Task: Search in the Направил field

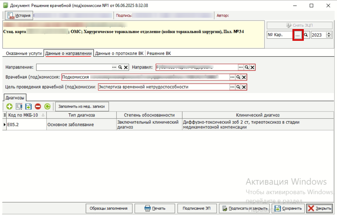Action: tap(247, 67)
